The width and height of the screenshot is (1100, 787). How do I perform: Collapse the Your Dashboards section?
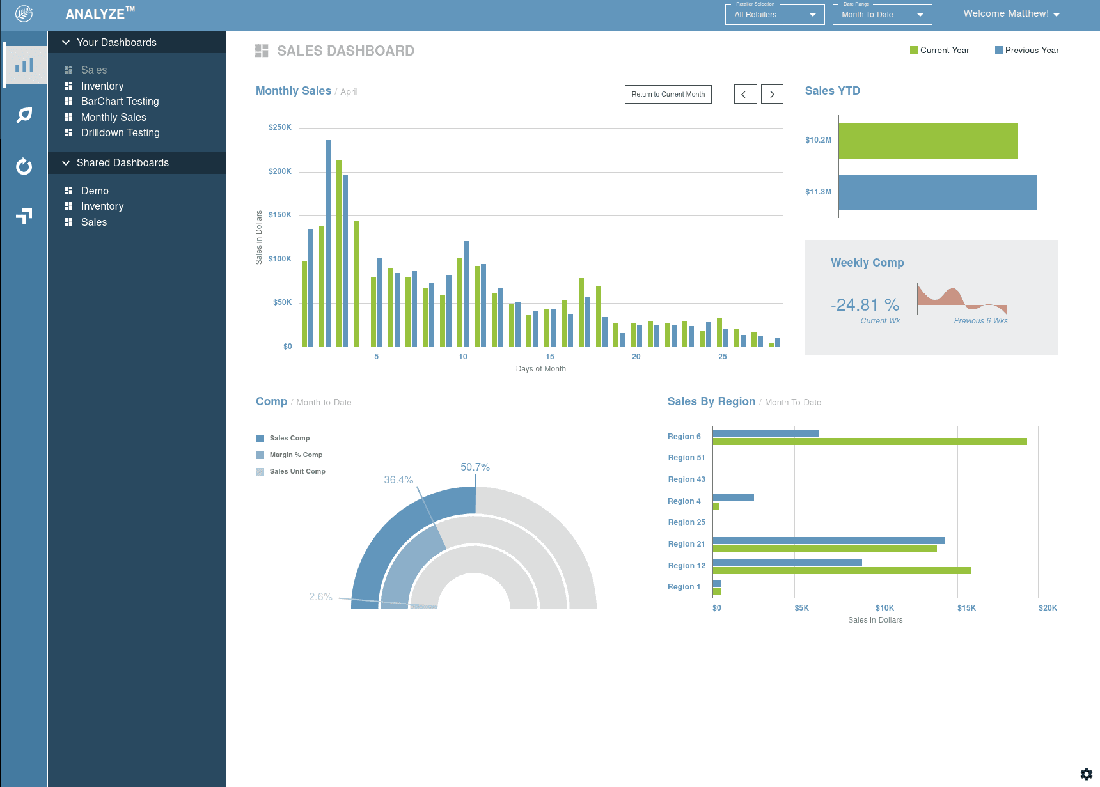click(x=66, y=42)
